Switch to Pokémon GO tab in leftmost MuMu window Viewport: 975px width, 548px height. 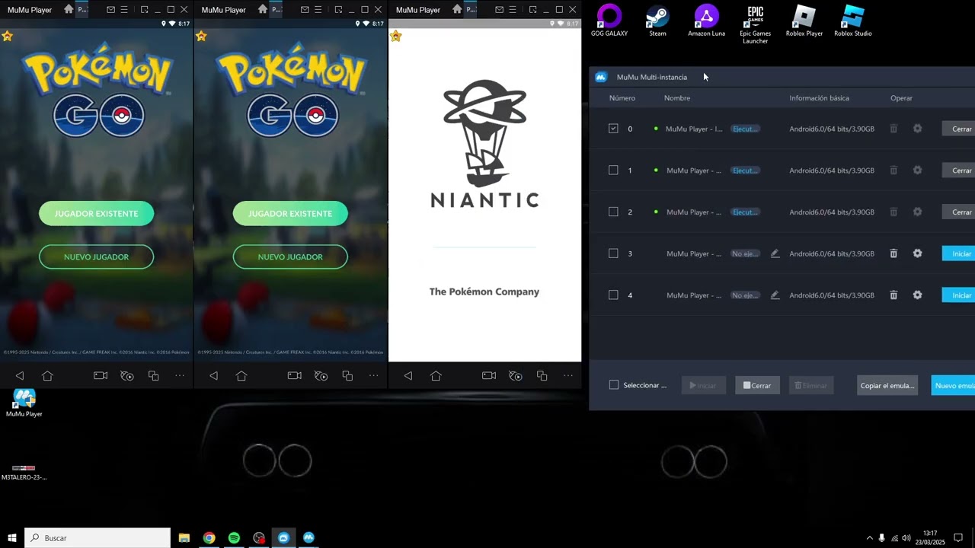pyautogui.click(x=83, y=10)
